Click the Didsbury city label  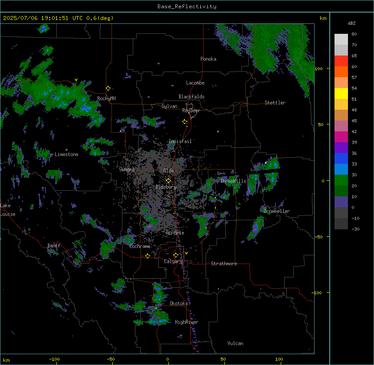(x=166, y=187)
